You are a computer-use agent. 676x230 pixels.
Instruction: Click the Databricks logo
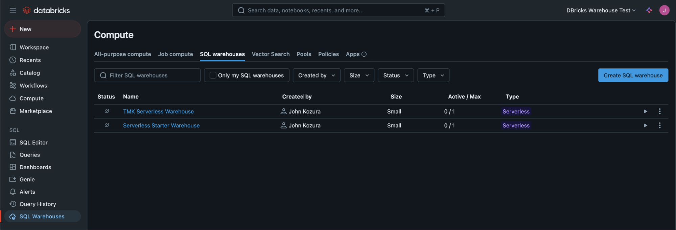coord(46,10)
